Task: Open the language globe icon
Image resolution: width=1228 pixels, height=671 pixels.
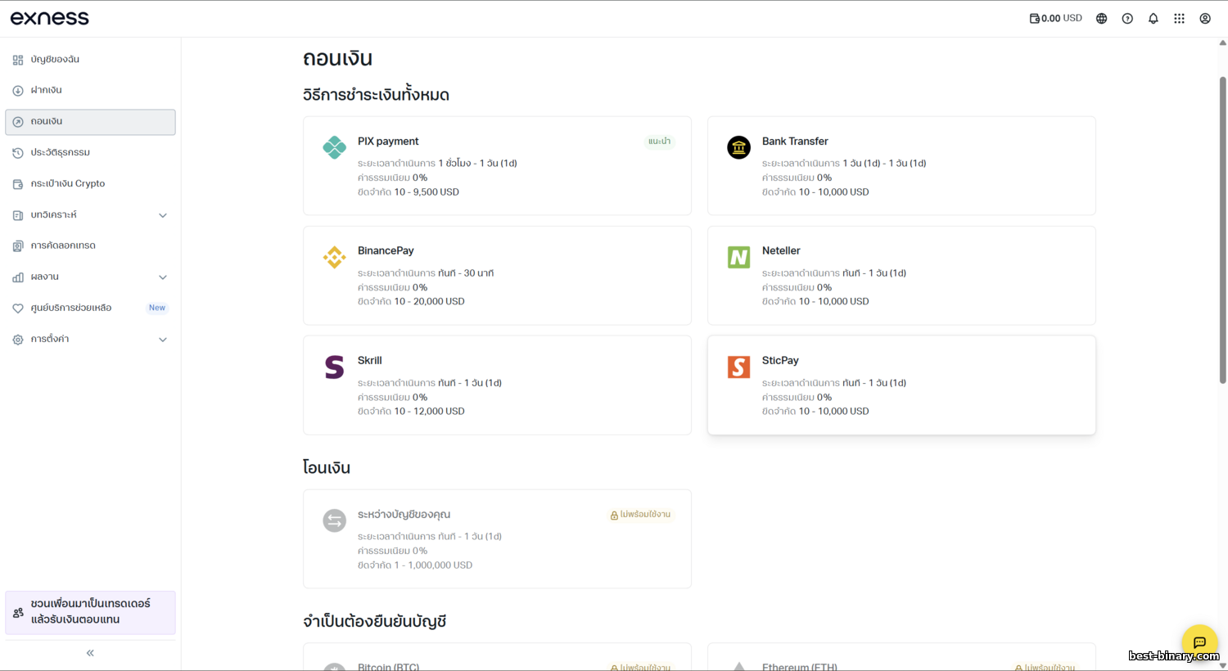Action: (1101, 19)
